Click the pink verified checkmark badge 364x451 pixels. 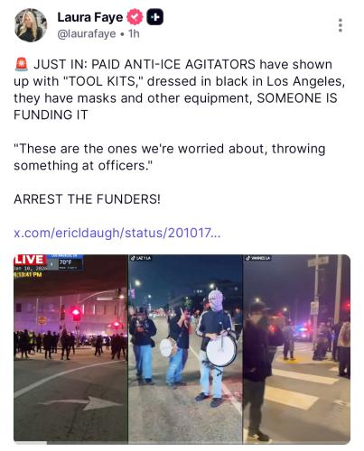pyautogui.click(x=135, y=17)
